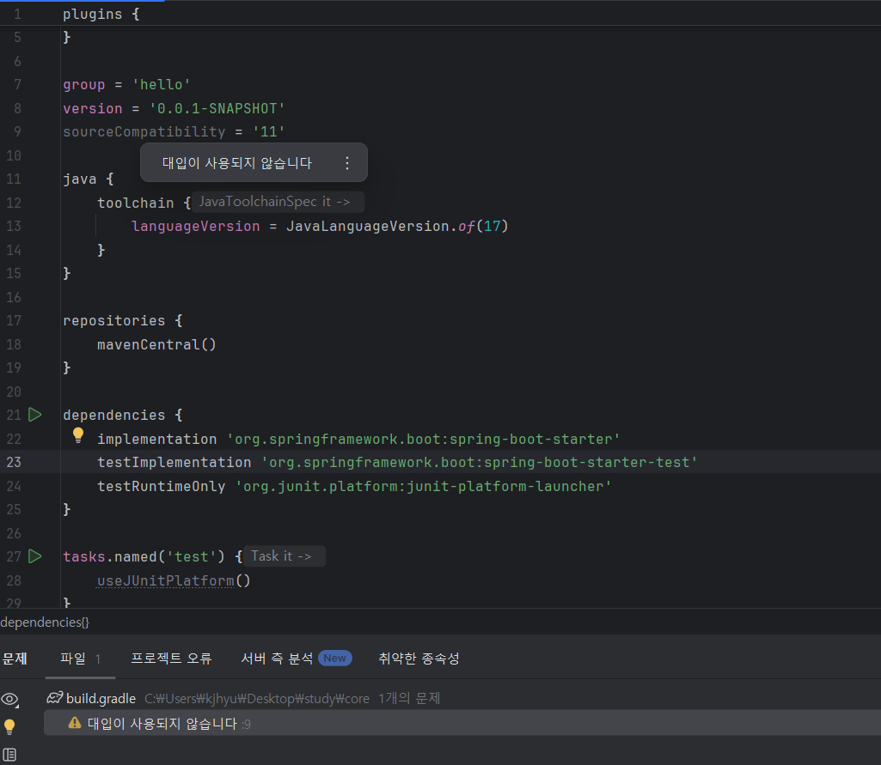Click JavaLanguageVersion in line 13

click(368, 226)
